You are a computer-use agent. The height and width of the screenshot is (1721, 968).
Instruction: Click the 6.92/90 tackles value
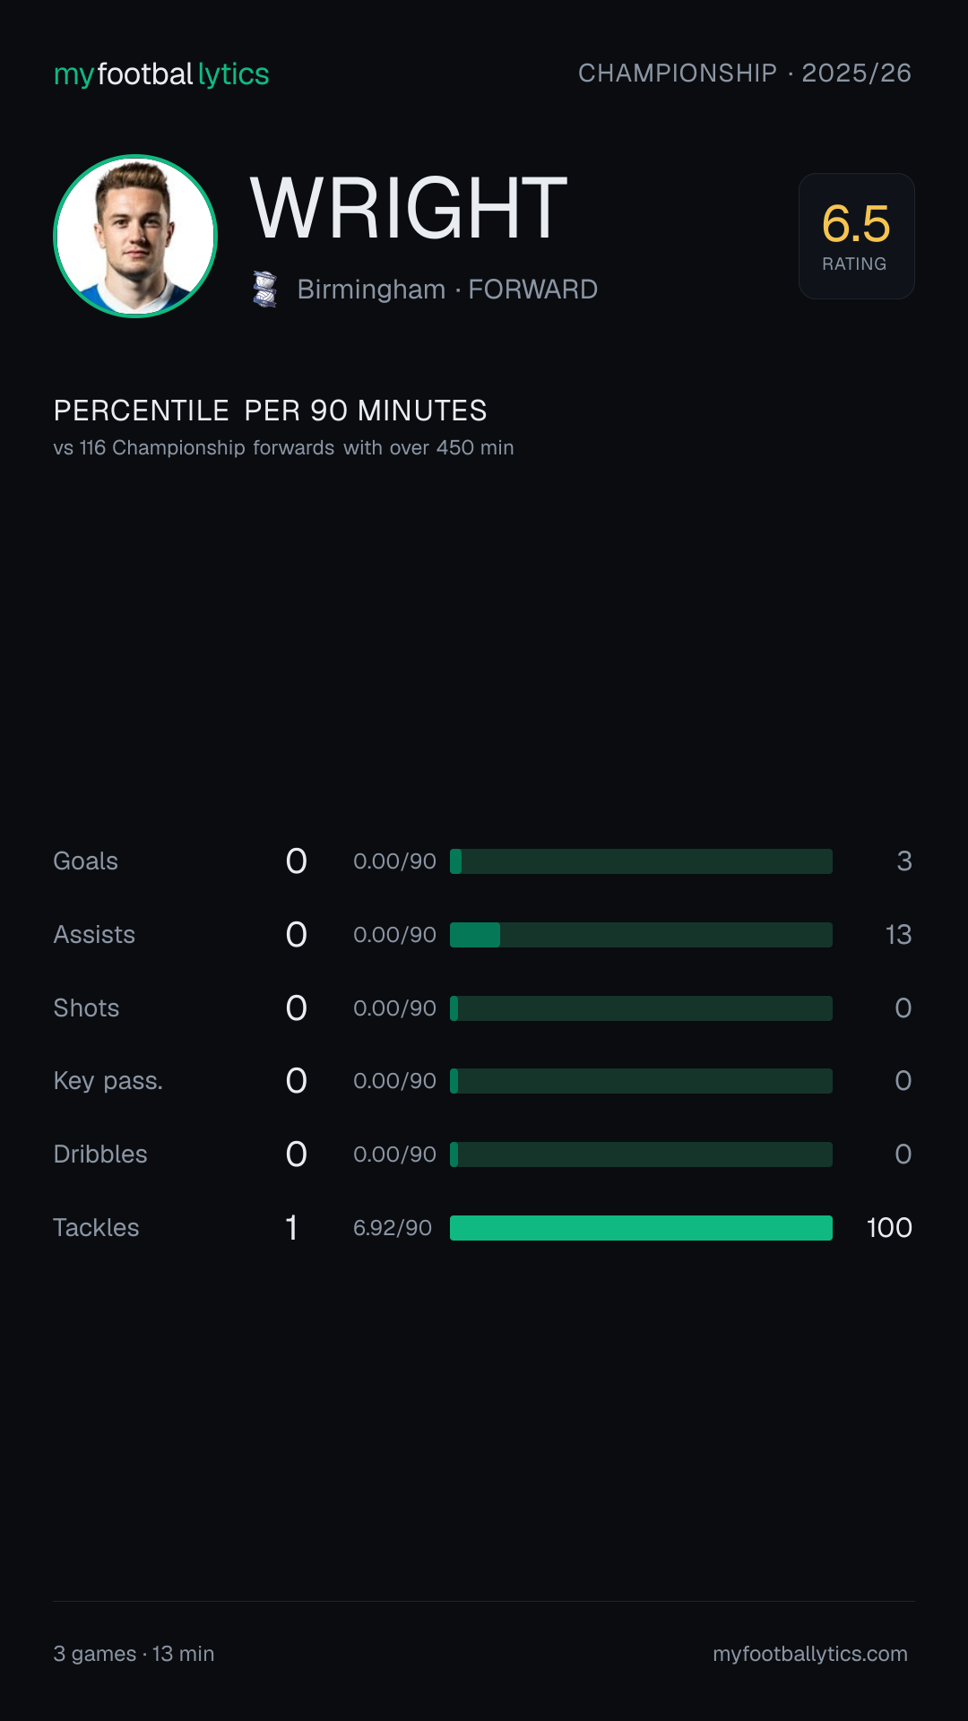point(393,1228)
